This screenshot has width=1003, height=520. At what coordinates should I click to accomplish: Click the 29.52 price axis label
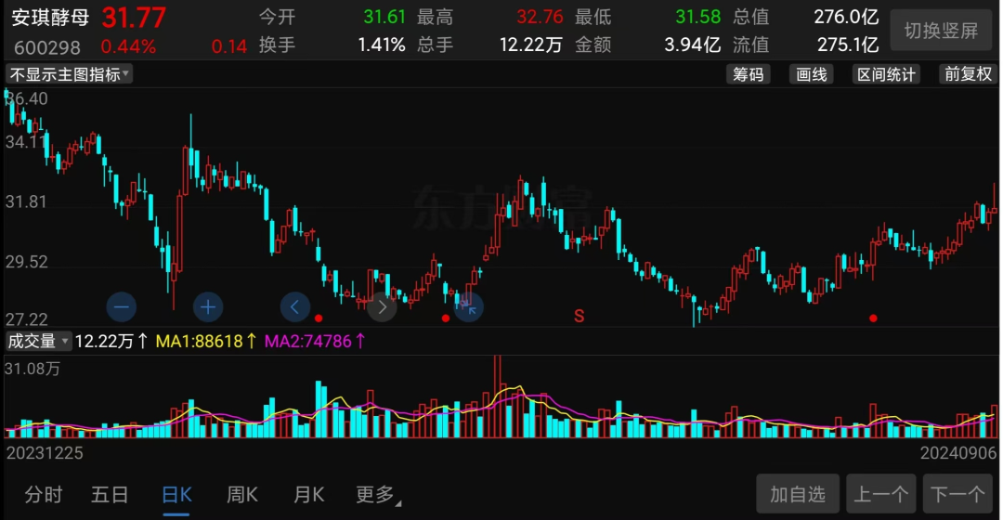click(x=26, y=262)
